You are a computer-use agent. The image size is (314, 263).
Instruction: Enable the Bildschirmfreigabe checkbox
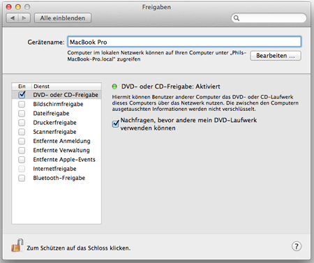pos(22,104)
